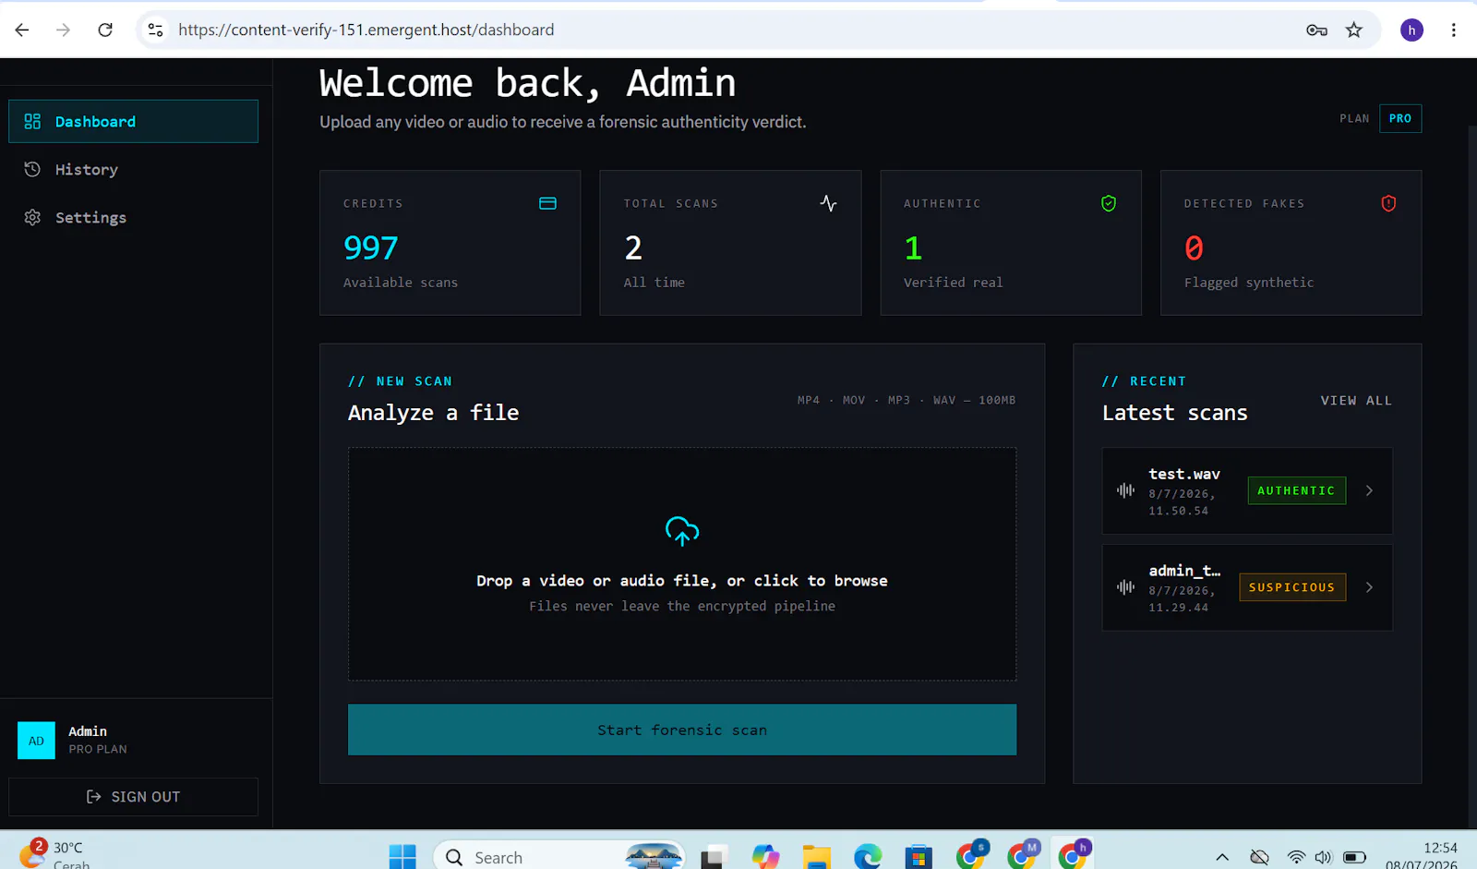Open the Dashboard sidebar item
Image resolution: width=1477 pixels, height=869 pixels.
[133, 121]
